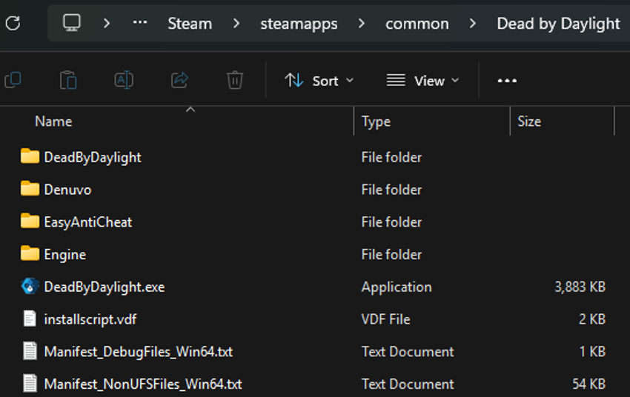Select the Manifest_DebugFiles_Win64.txt file icon

coord(30,351)
